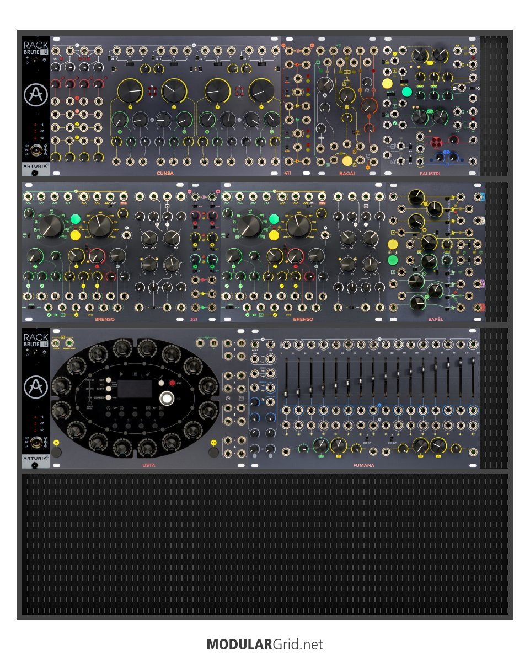Viewport: 530px width, 656px height.
Task: Click the FUMANA module label
Action: pos(363,465)
